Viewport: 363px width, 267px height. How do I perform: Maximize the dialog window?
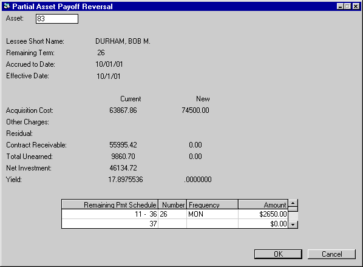(x=347, y=6)
